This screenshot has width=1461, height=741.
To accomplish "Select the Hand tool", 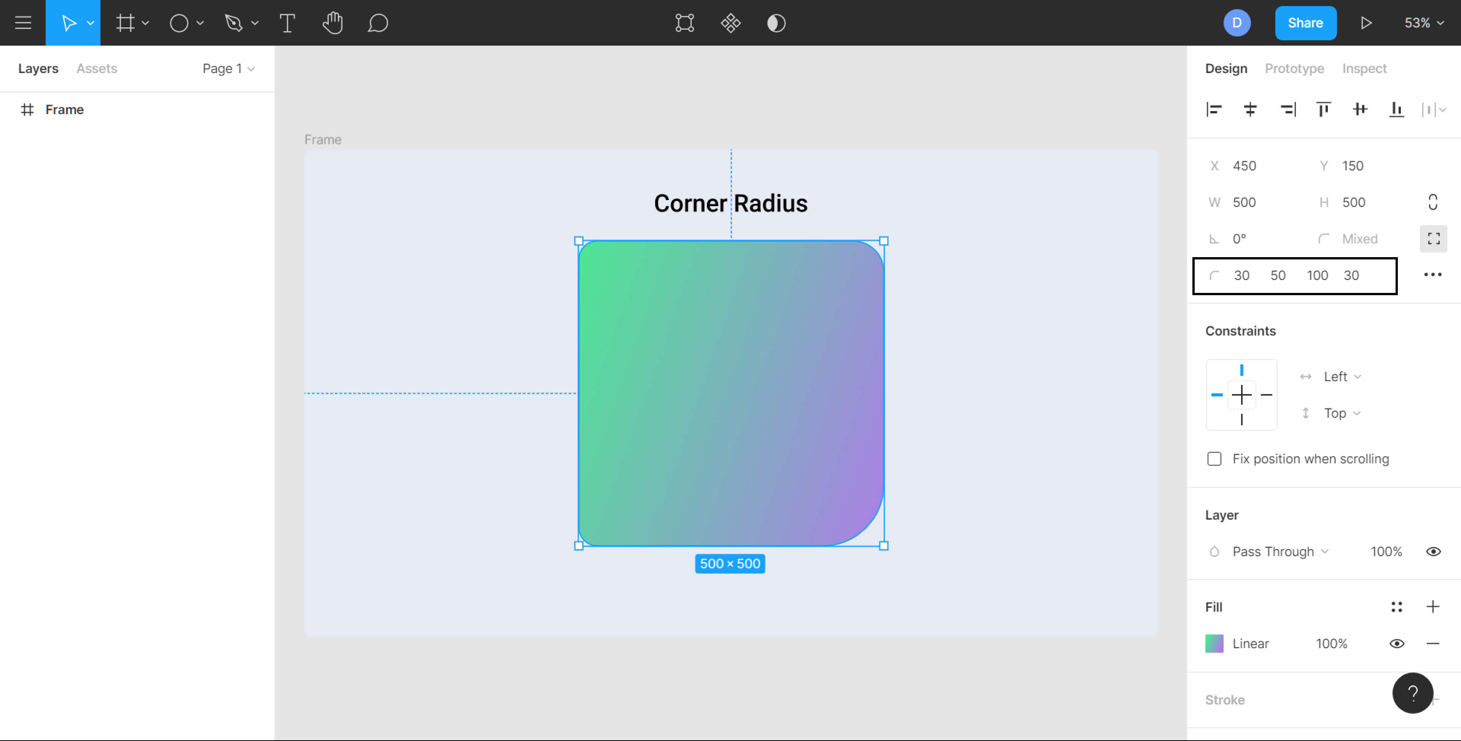I will 333,23.
